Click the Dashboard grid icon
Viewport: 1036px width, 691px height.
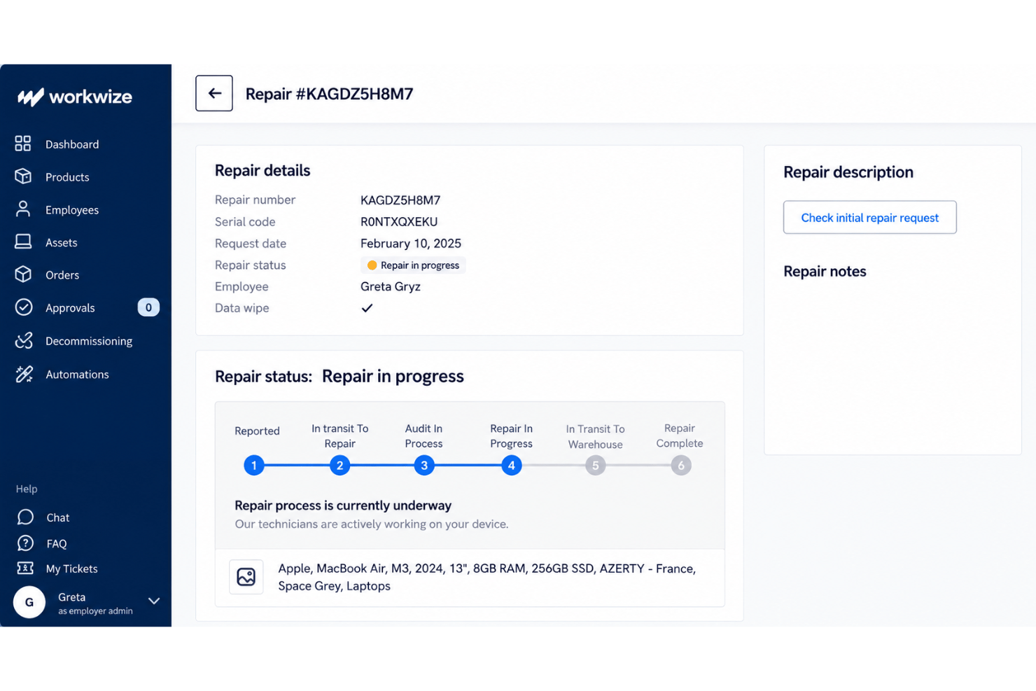click(23, 144)
